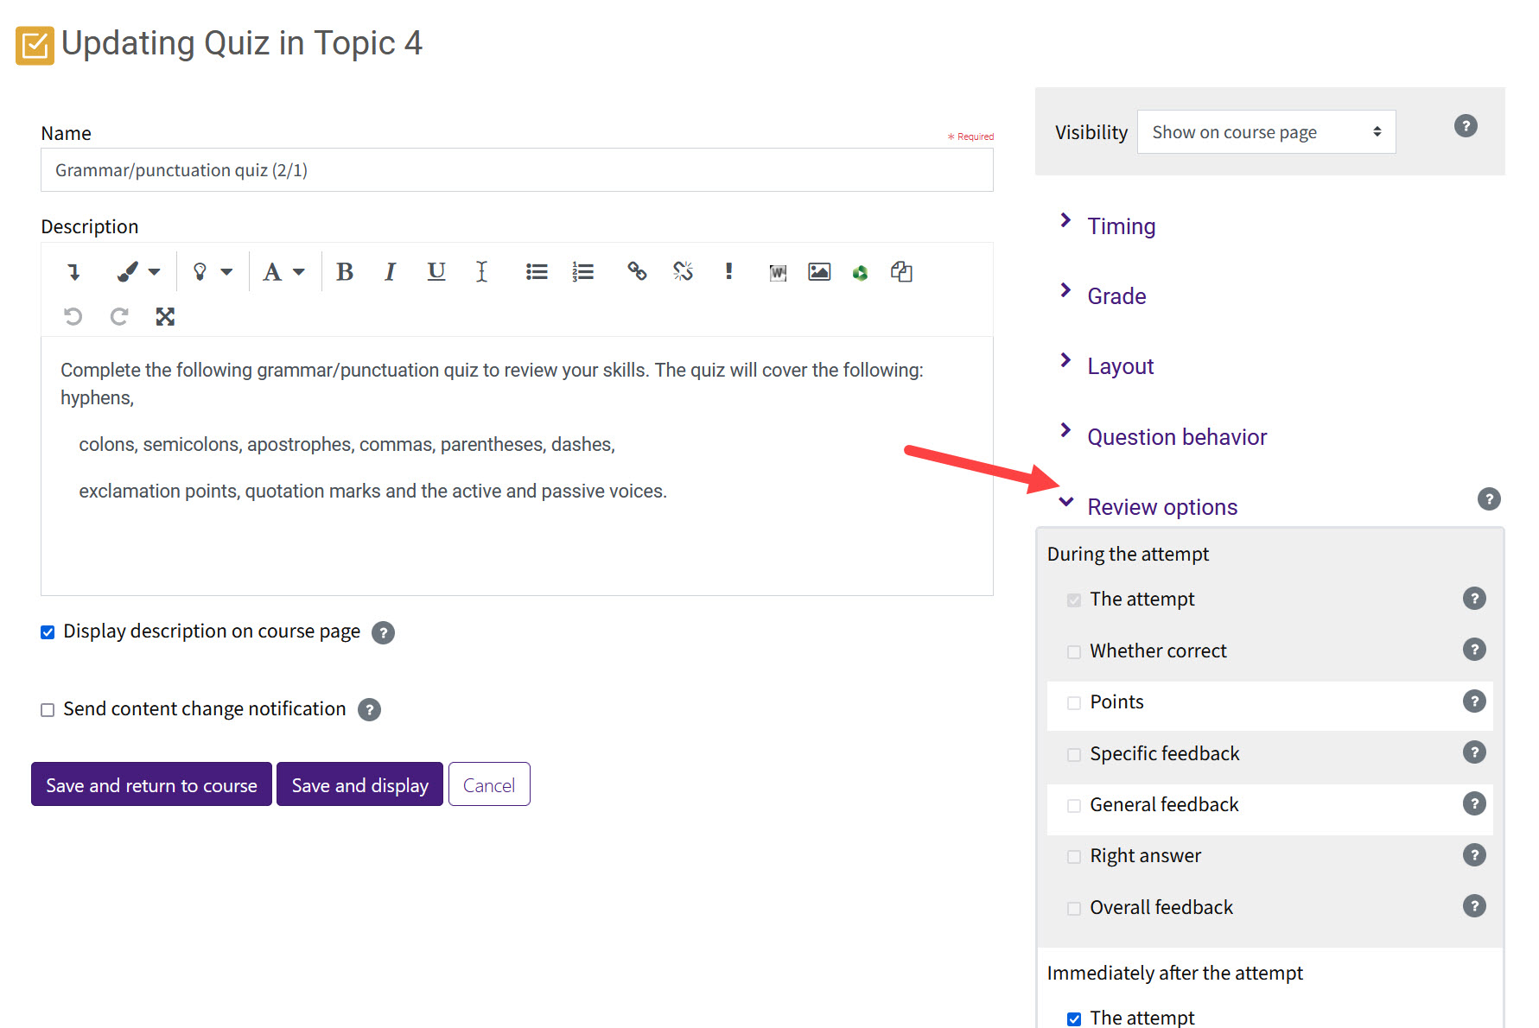Open help for General feedback option
1539x1028 pixels.
[1474, 803]
